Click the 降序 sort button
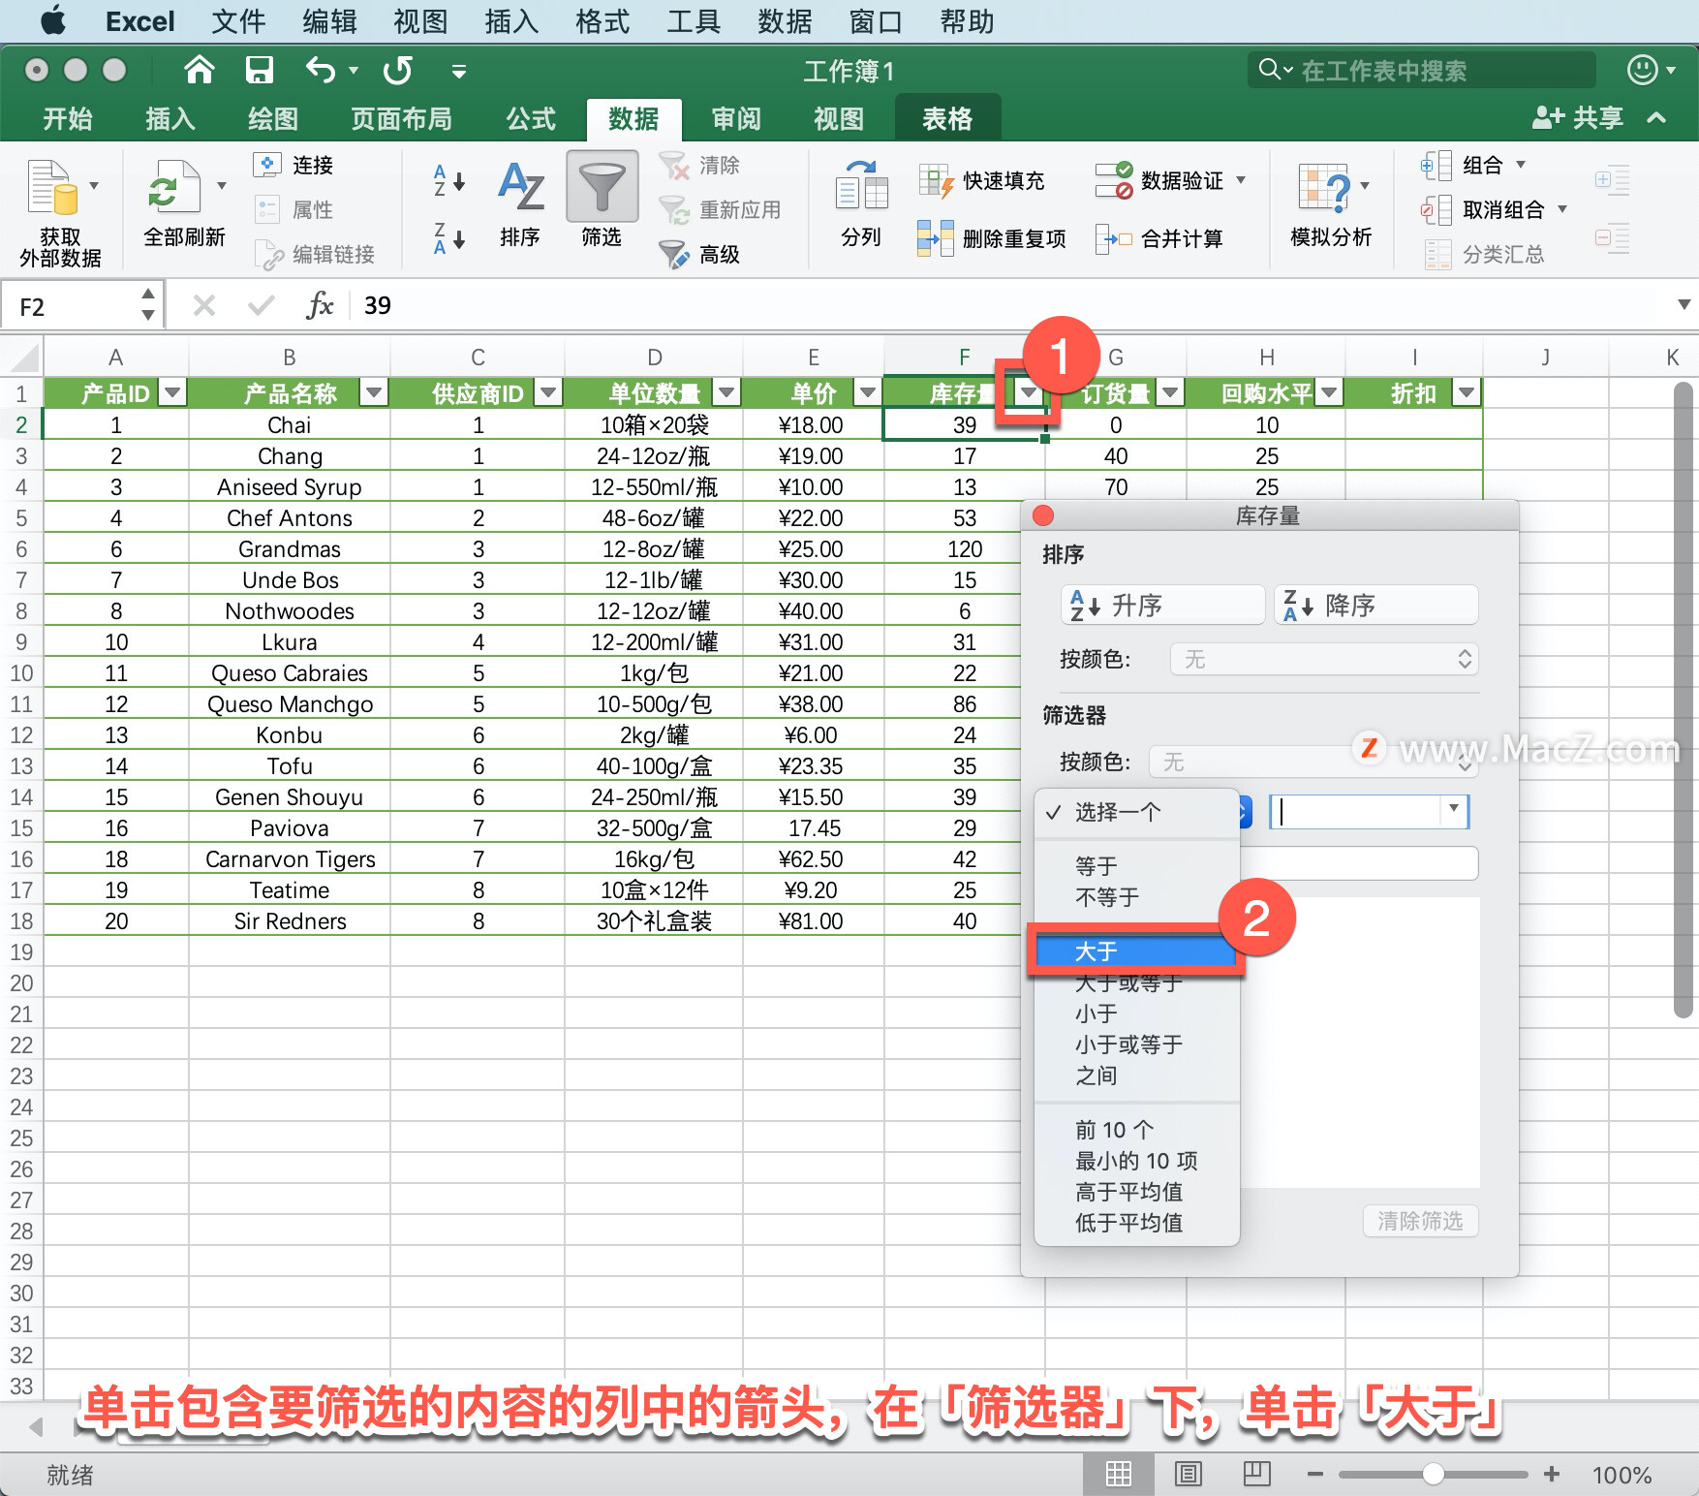The width and height of the screenshot is (1699, 1496). tap(1376, 606)
